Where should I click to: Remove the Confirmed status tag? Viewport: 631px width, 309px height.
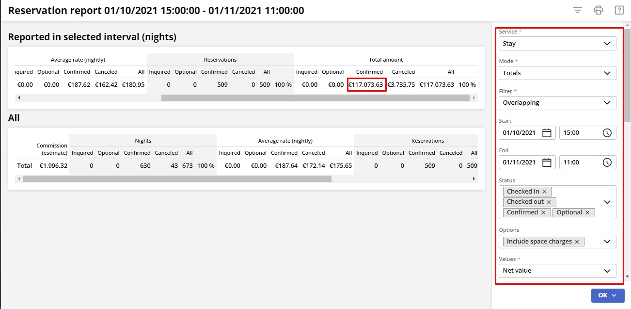pyautogui.click(x=543, y=212)
